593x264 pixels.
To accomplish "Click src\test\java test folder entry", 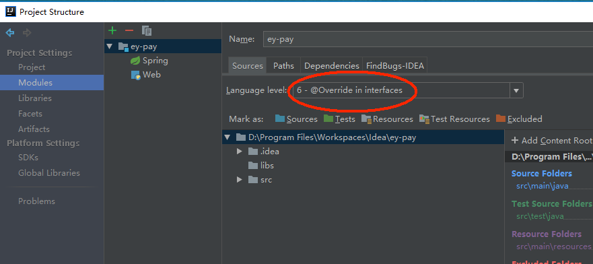I will pos(540,216).
